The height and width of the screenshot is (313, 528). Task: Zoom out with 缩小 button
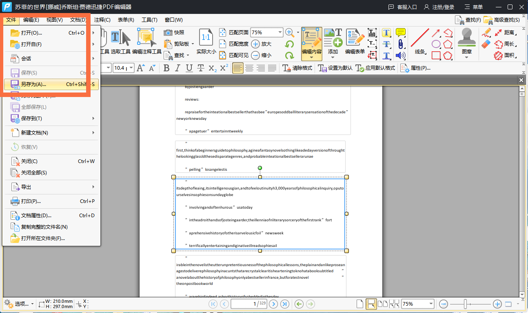coord(262,55)
